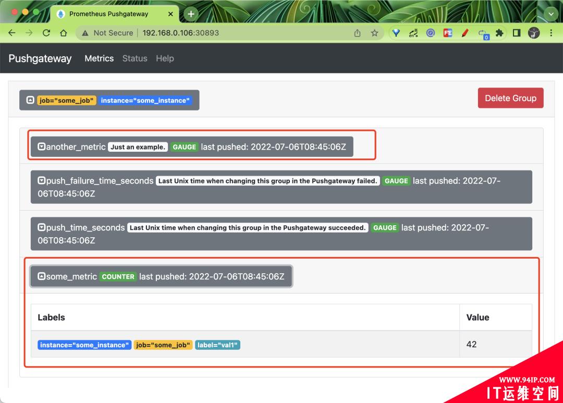The height and width of the screenshot is (403, 563).
Task: Open the user profile avatar
Action: [x=534, y=33]
